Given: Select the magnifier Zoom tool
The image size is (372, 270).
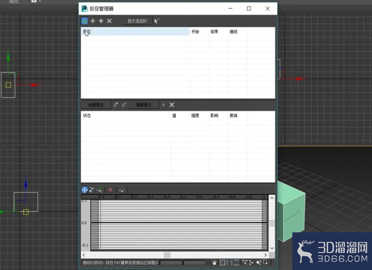Looking at the screenshot, I should 259,263.
